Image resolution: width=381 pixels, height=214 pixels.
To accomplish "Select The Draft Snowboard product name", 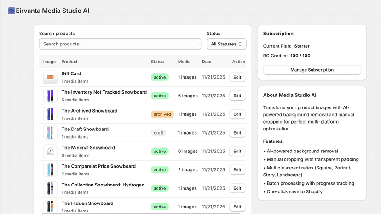I will pyautogui.click(x=85, y=129).
